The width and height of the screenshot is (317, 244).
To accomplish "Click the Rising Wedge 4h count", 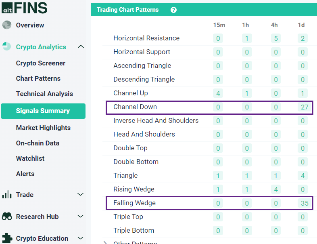I will click(x=275, y=189).
